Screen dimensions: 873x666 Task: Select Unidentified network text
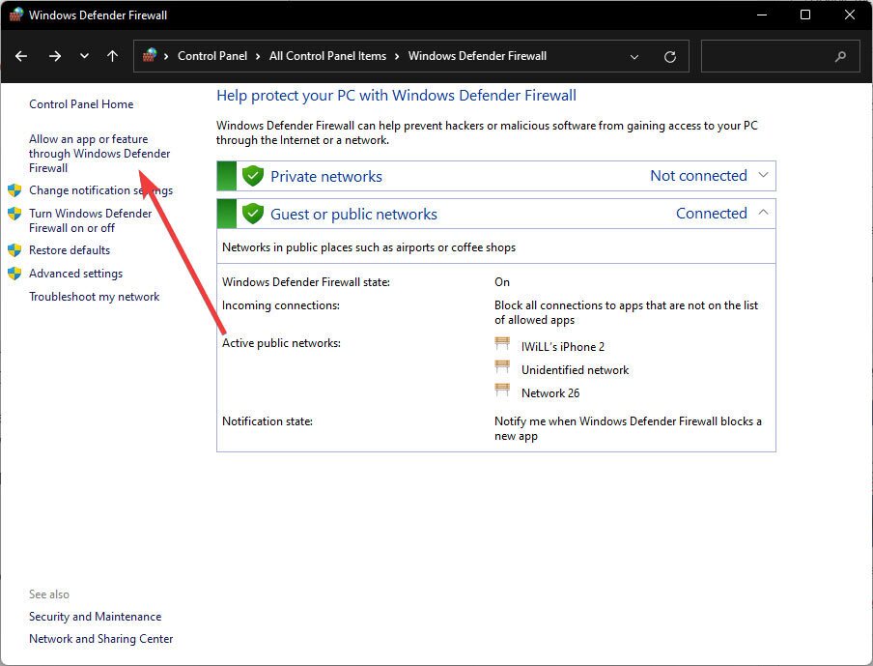576,370
